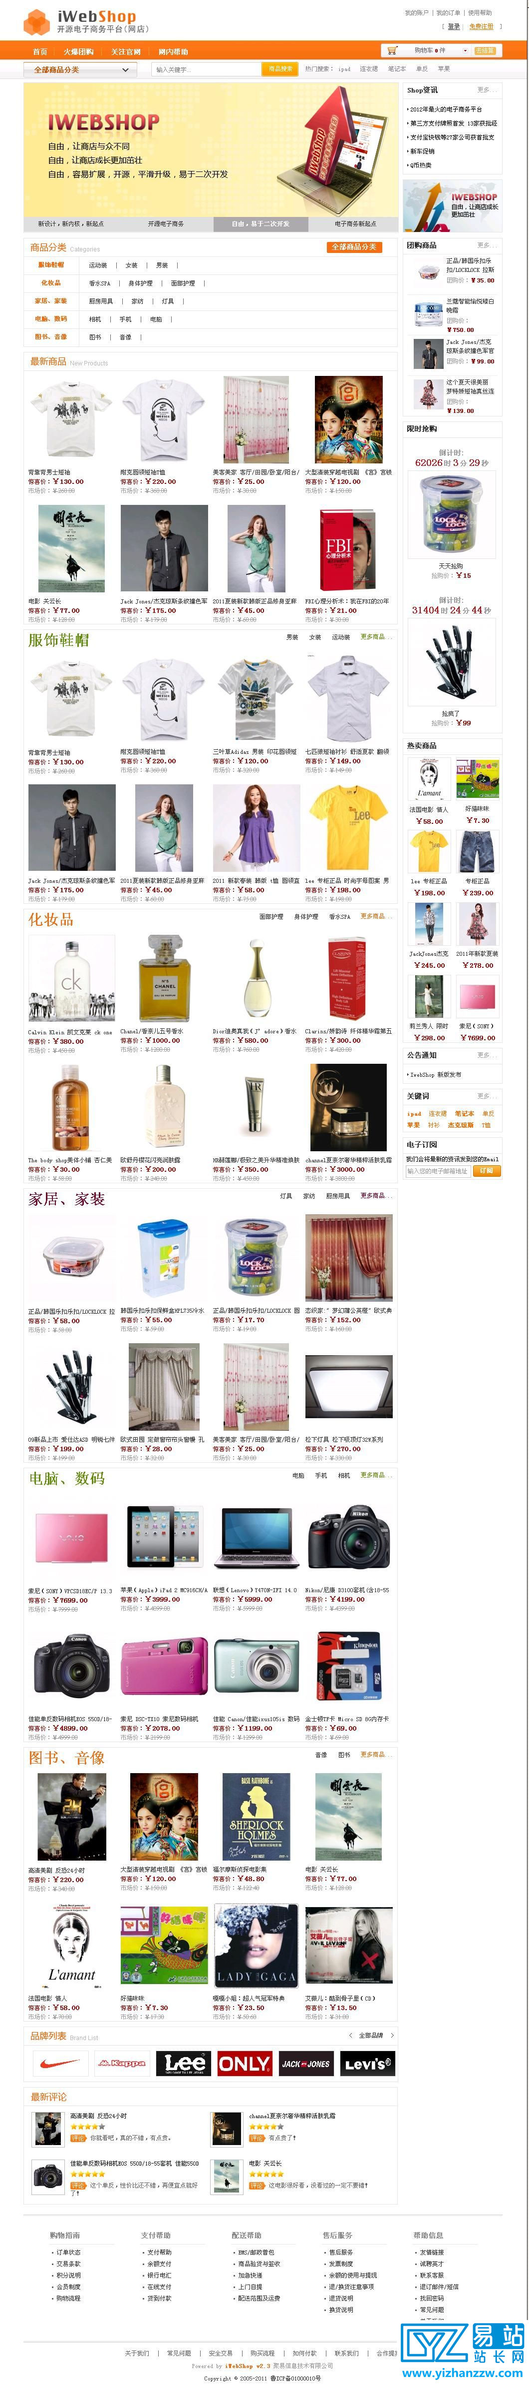This screenshot has width=529, height=2385.
Task: Open the 火爆团购 navigation tab
Action: 78,52
